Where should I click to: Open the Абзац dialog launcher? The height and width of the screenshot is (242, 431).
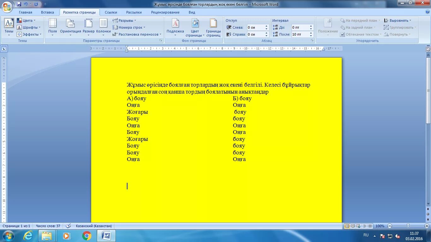tap(312, 41)
